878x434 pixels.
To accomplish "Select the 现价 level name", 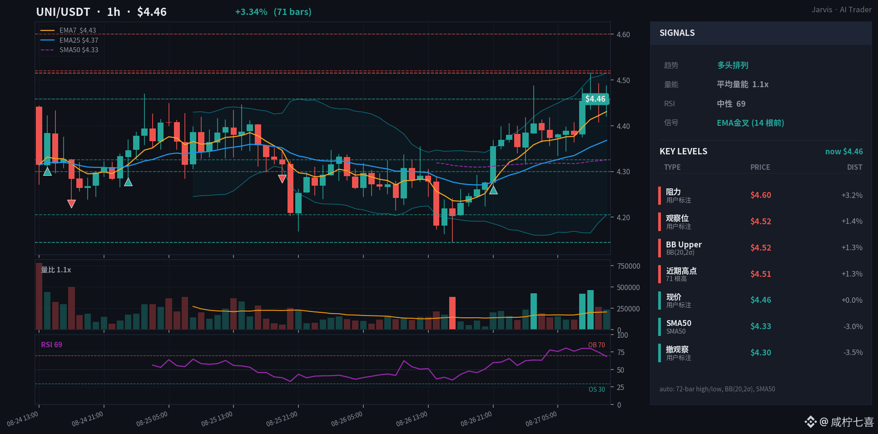I will point(674,297).
